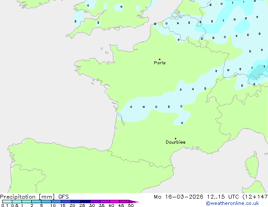Click the over-50 mm arrow tip of legend
Image resolution: width=268 pixels, height=207 pixels.
[134, 202]
